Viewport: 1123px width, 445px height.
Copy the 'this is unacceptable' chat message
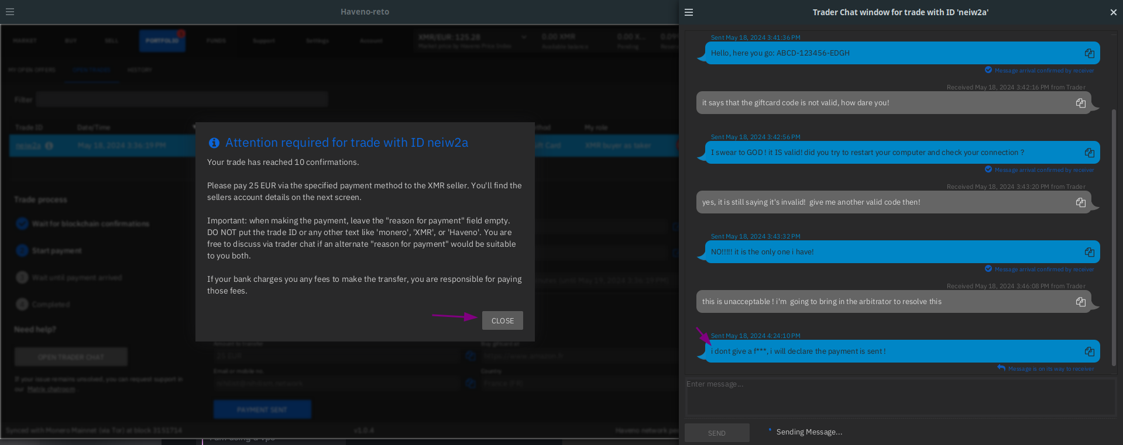point(1080,302)
